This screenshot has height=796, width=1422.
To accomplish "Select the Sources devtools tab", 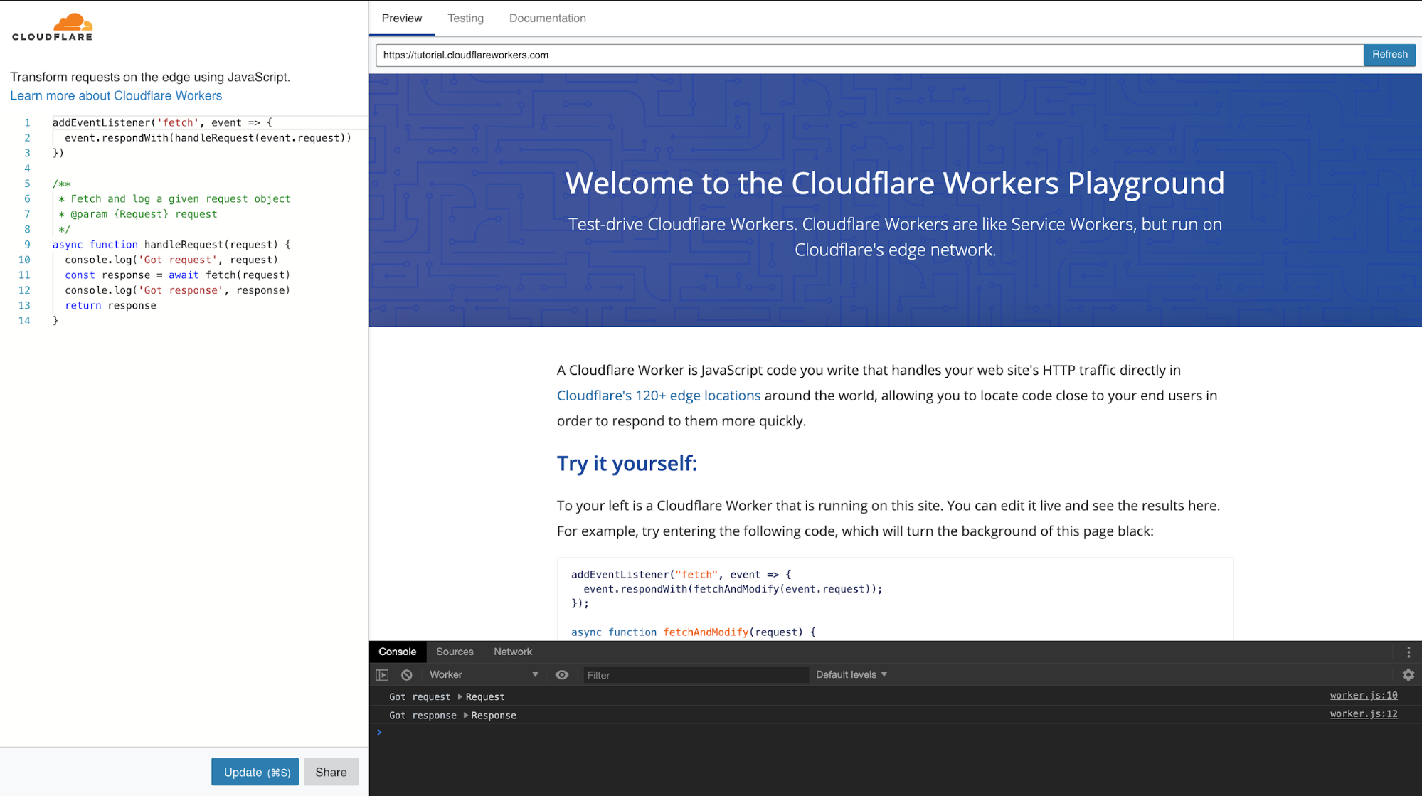I will click(x=455, y=652).
